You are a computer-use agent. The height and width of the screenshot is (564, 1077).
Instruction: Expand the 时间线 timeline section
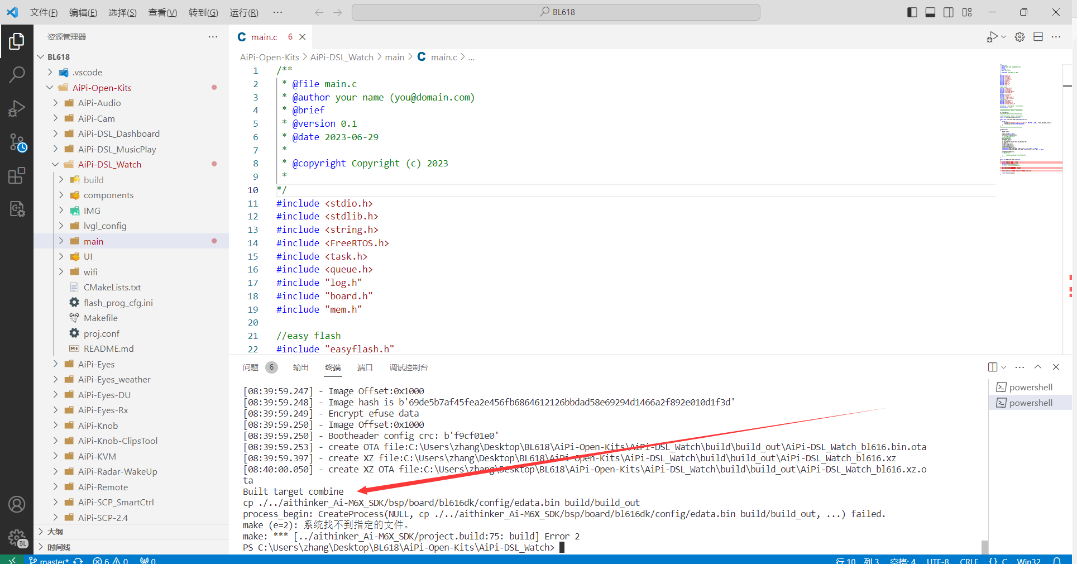point(131,547)
